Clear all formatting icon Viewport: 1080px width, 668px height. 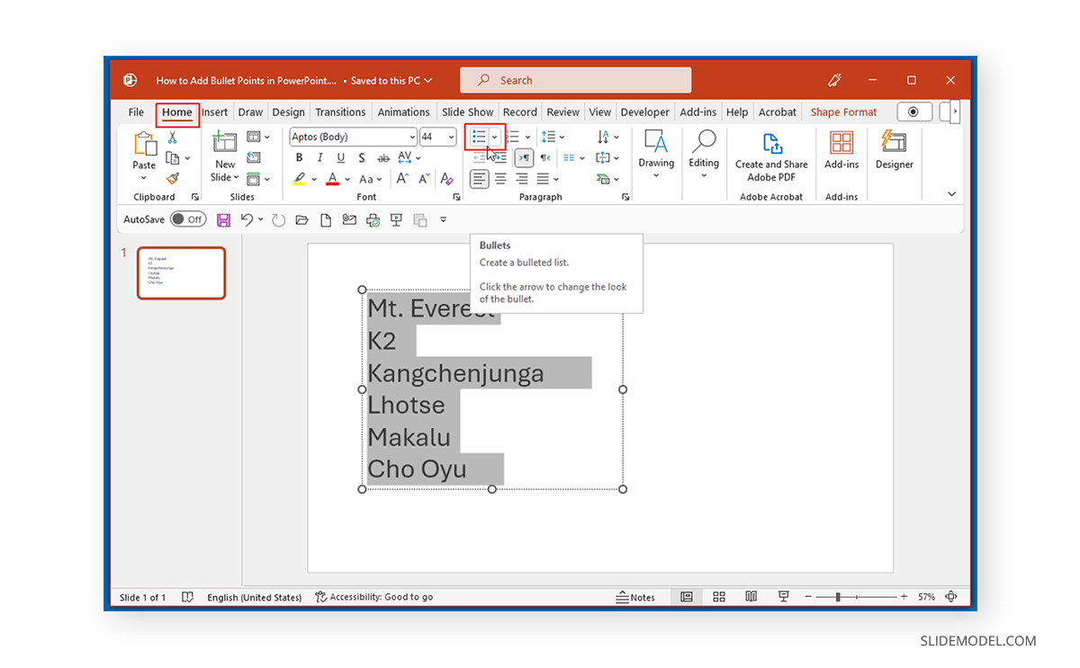(x=447, y=179)
